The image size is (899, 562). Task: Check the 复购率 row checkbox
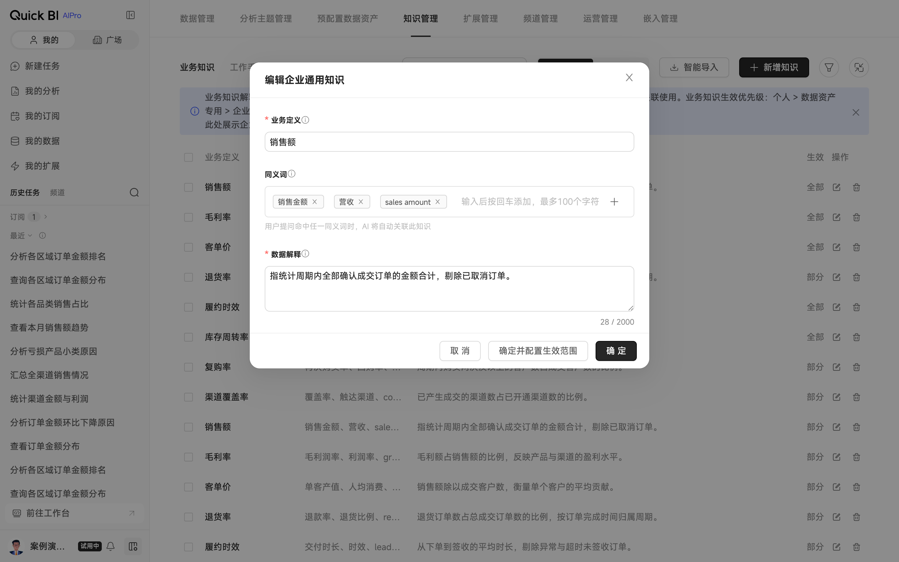189,367
